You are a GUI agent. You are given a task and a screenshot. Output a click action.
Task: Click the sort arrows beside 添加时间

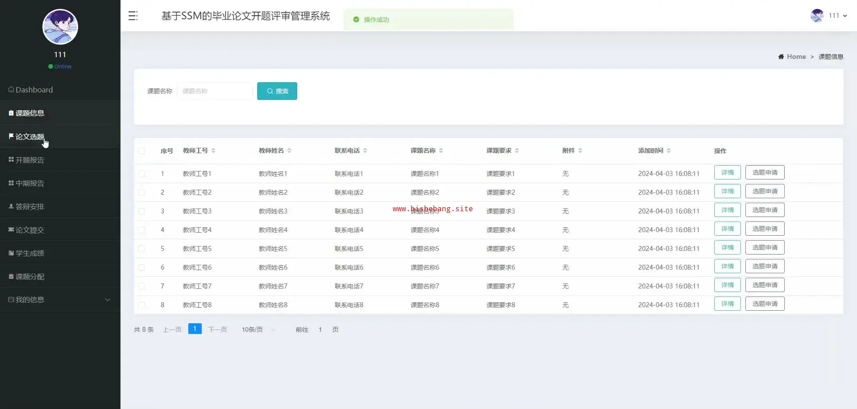click(x=669, y=151)
